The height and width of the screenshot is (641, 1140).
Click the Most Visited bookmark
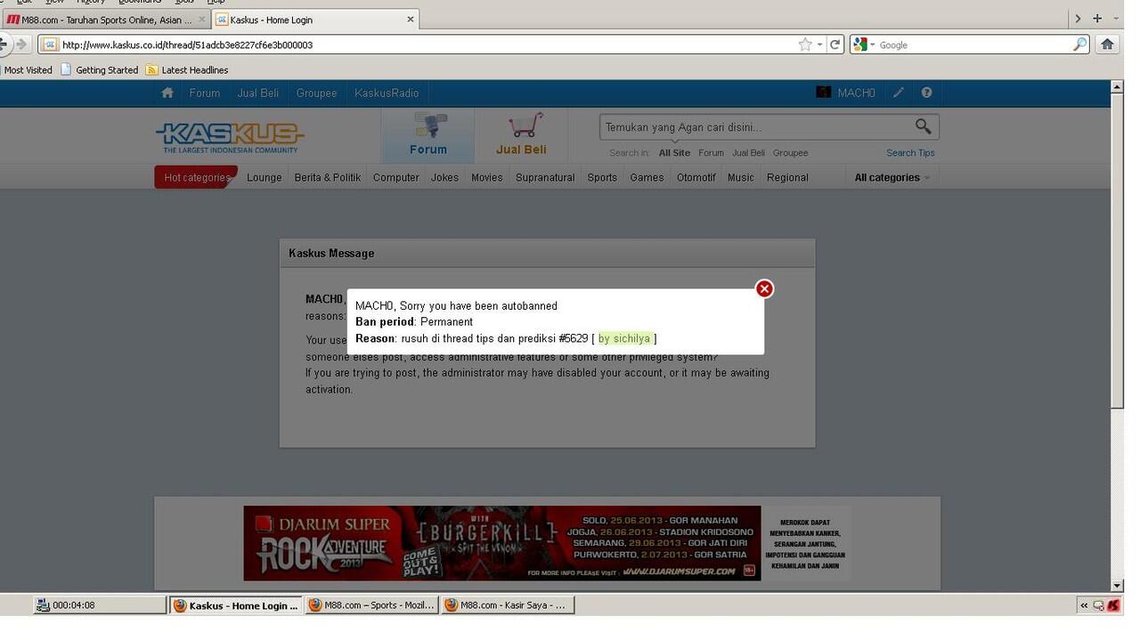(x=27, y=69)
